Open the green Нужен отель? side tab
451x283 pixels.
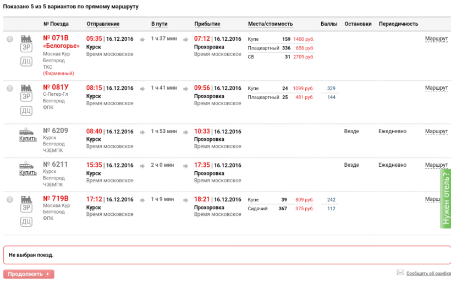(x=446, y=199)
